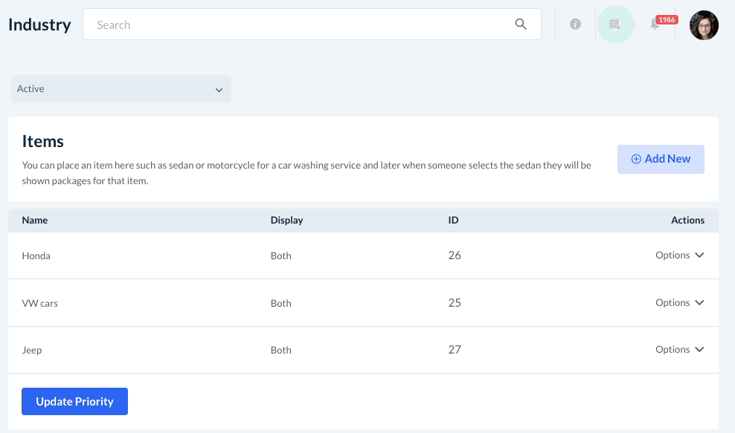This screenshot has height=433, width=735.
Task: Click the search magnifier icon
Action: coord(521,25)
